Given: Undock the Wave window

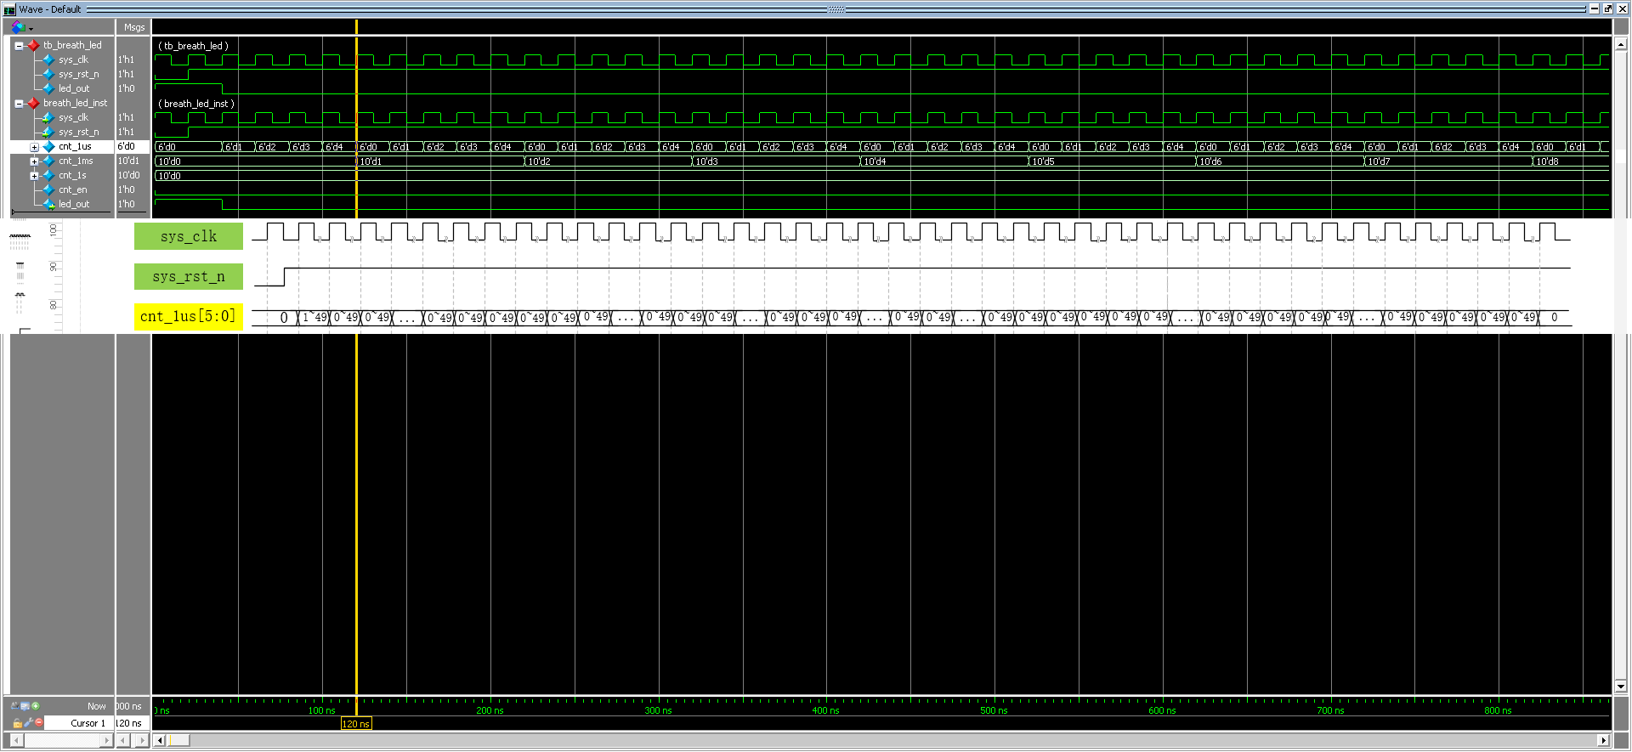Looking at the screenshot, I should tap(1607, 8).
